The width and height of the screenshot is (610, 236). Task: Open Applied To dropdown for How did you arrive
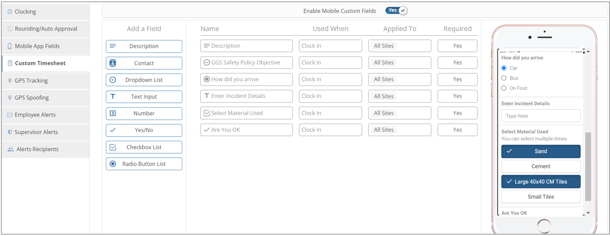click(400, 79)
